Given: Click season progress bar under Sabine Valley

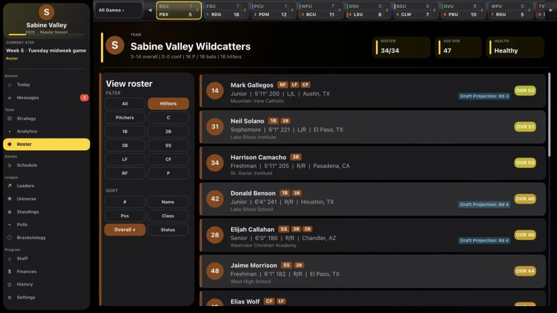Looking at the screenshot, I should (x=47, y=35).
